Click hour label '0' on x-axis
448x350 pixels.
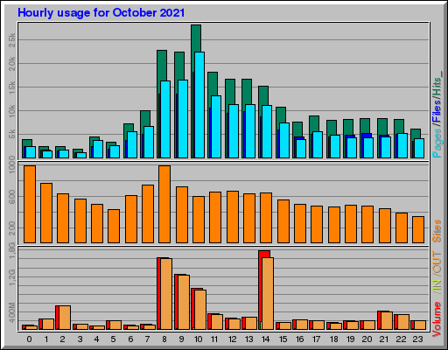pyautogui.click(x=29, y=339)
